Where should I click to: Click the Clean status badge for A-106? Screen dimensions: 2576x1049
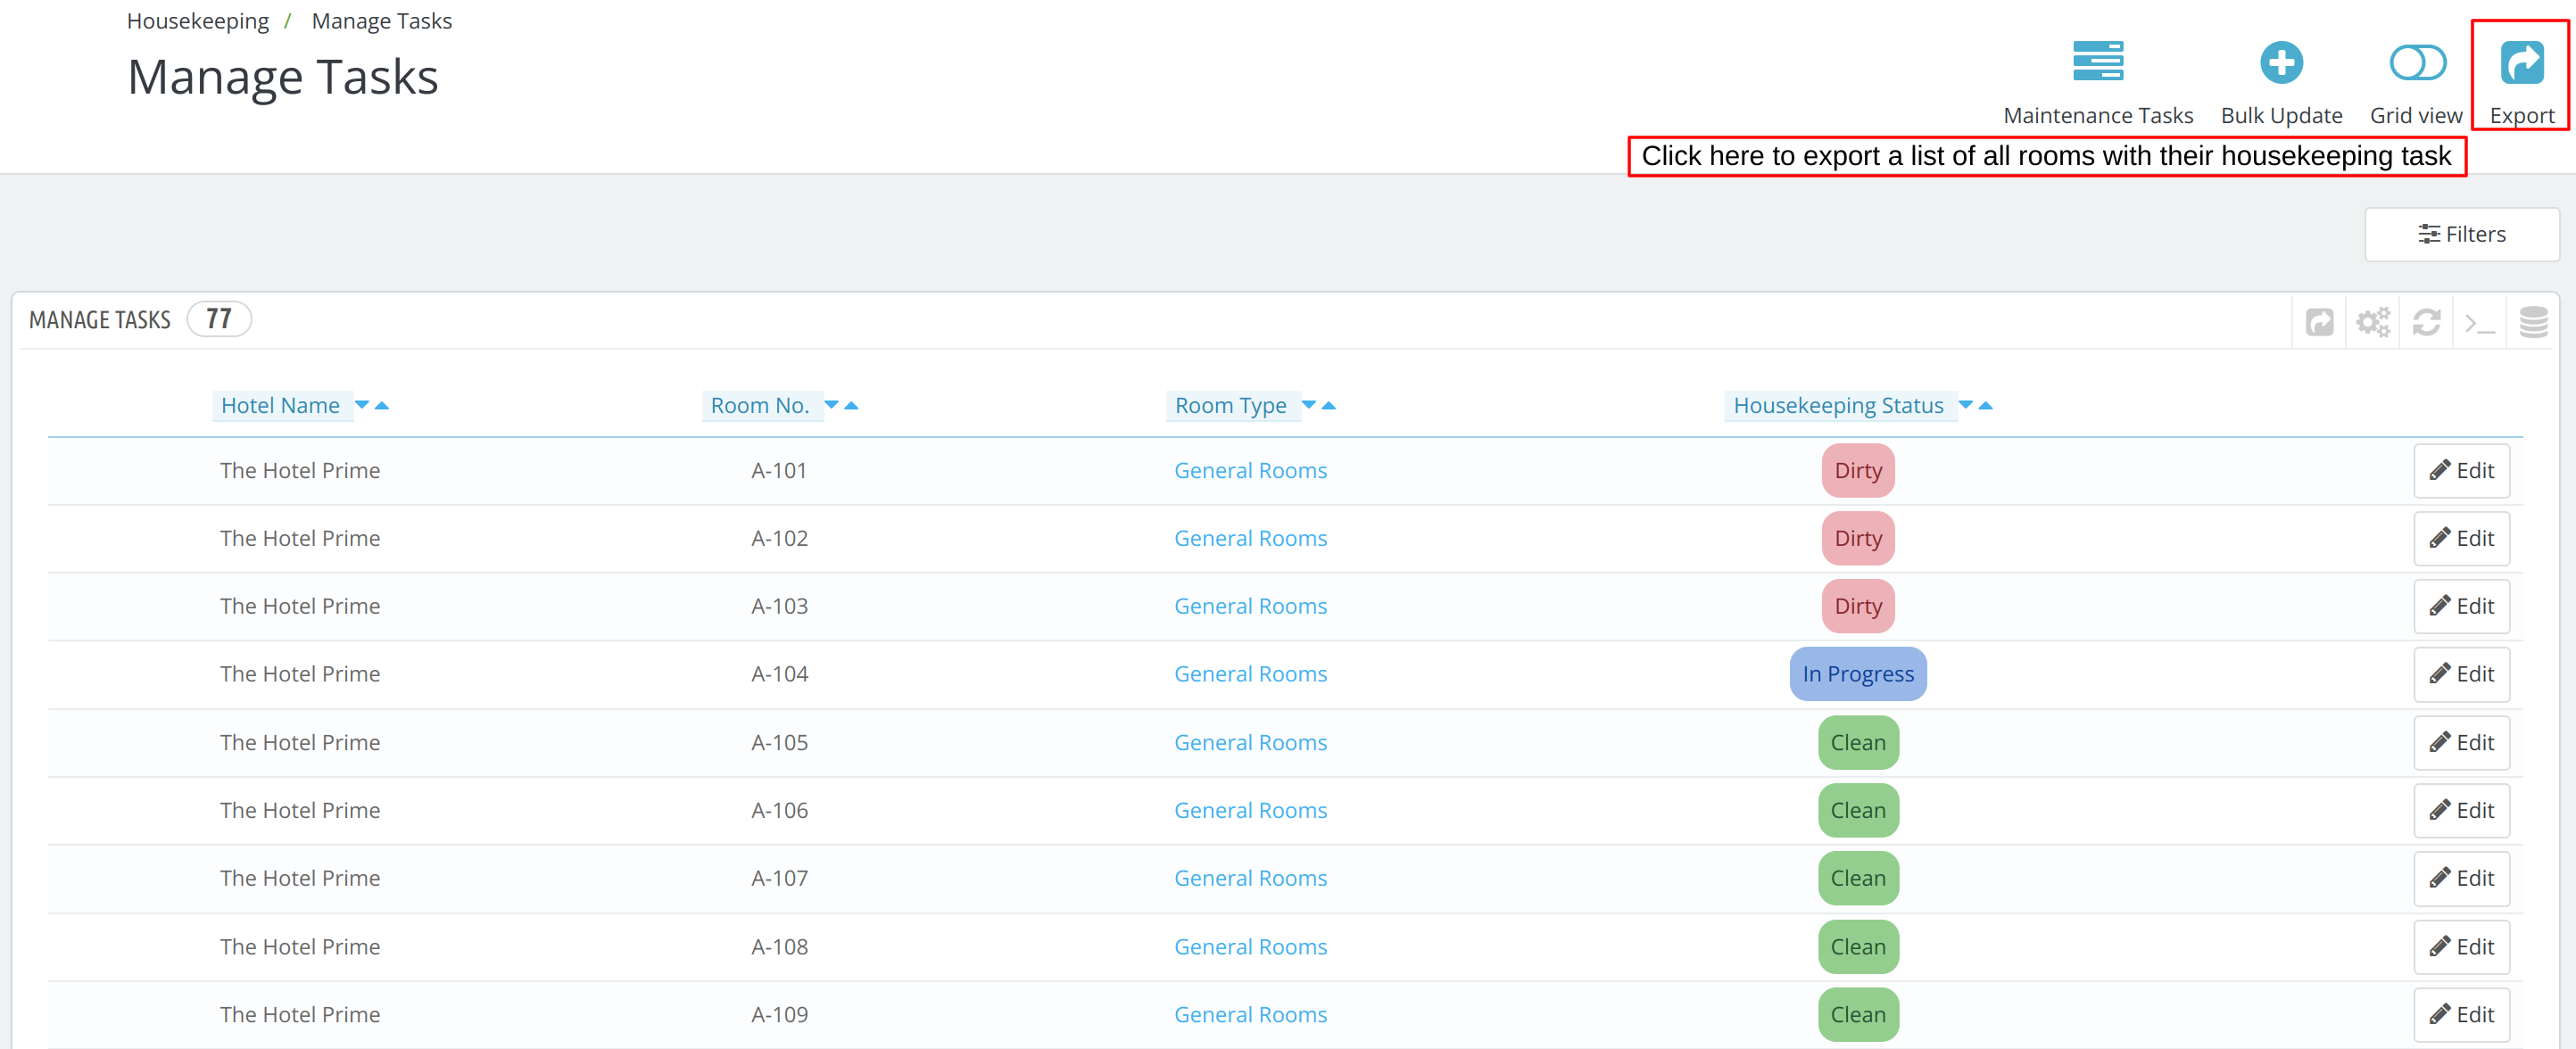pos(1858,810)
